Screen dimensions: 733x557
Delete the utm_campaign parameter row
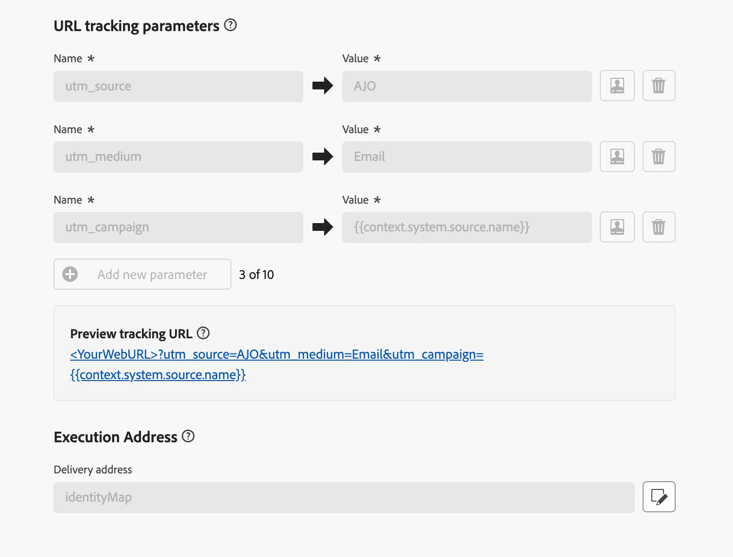tap(659, 227)
